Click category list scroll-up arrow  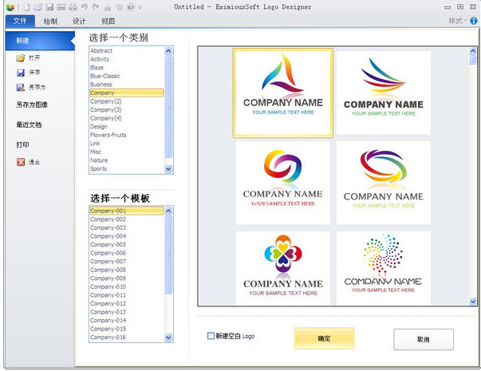[168, 51]
